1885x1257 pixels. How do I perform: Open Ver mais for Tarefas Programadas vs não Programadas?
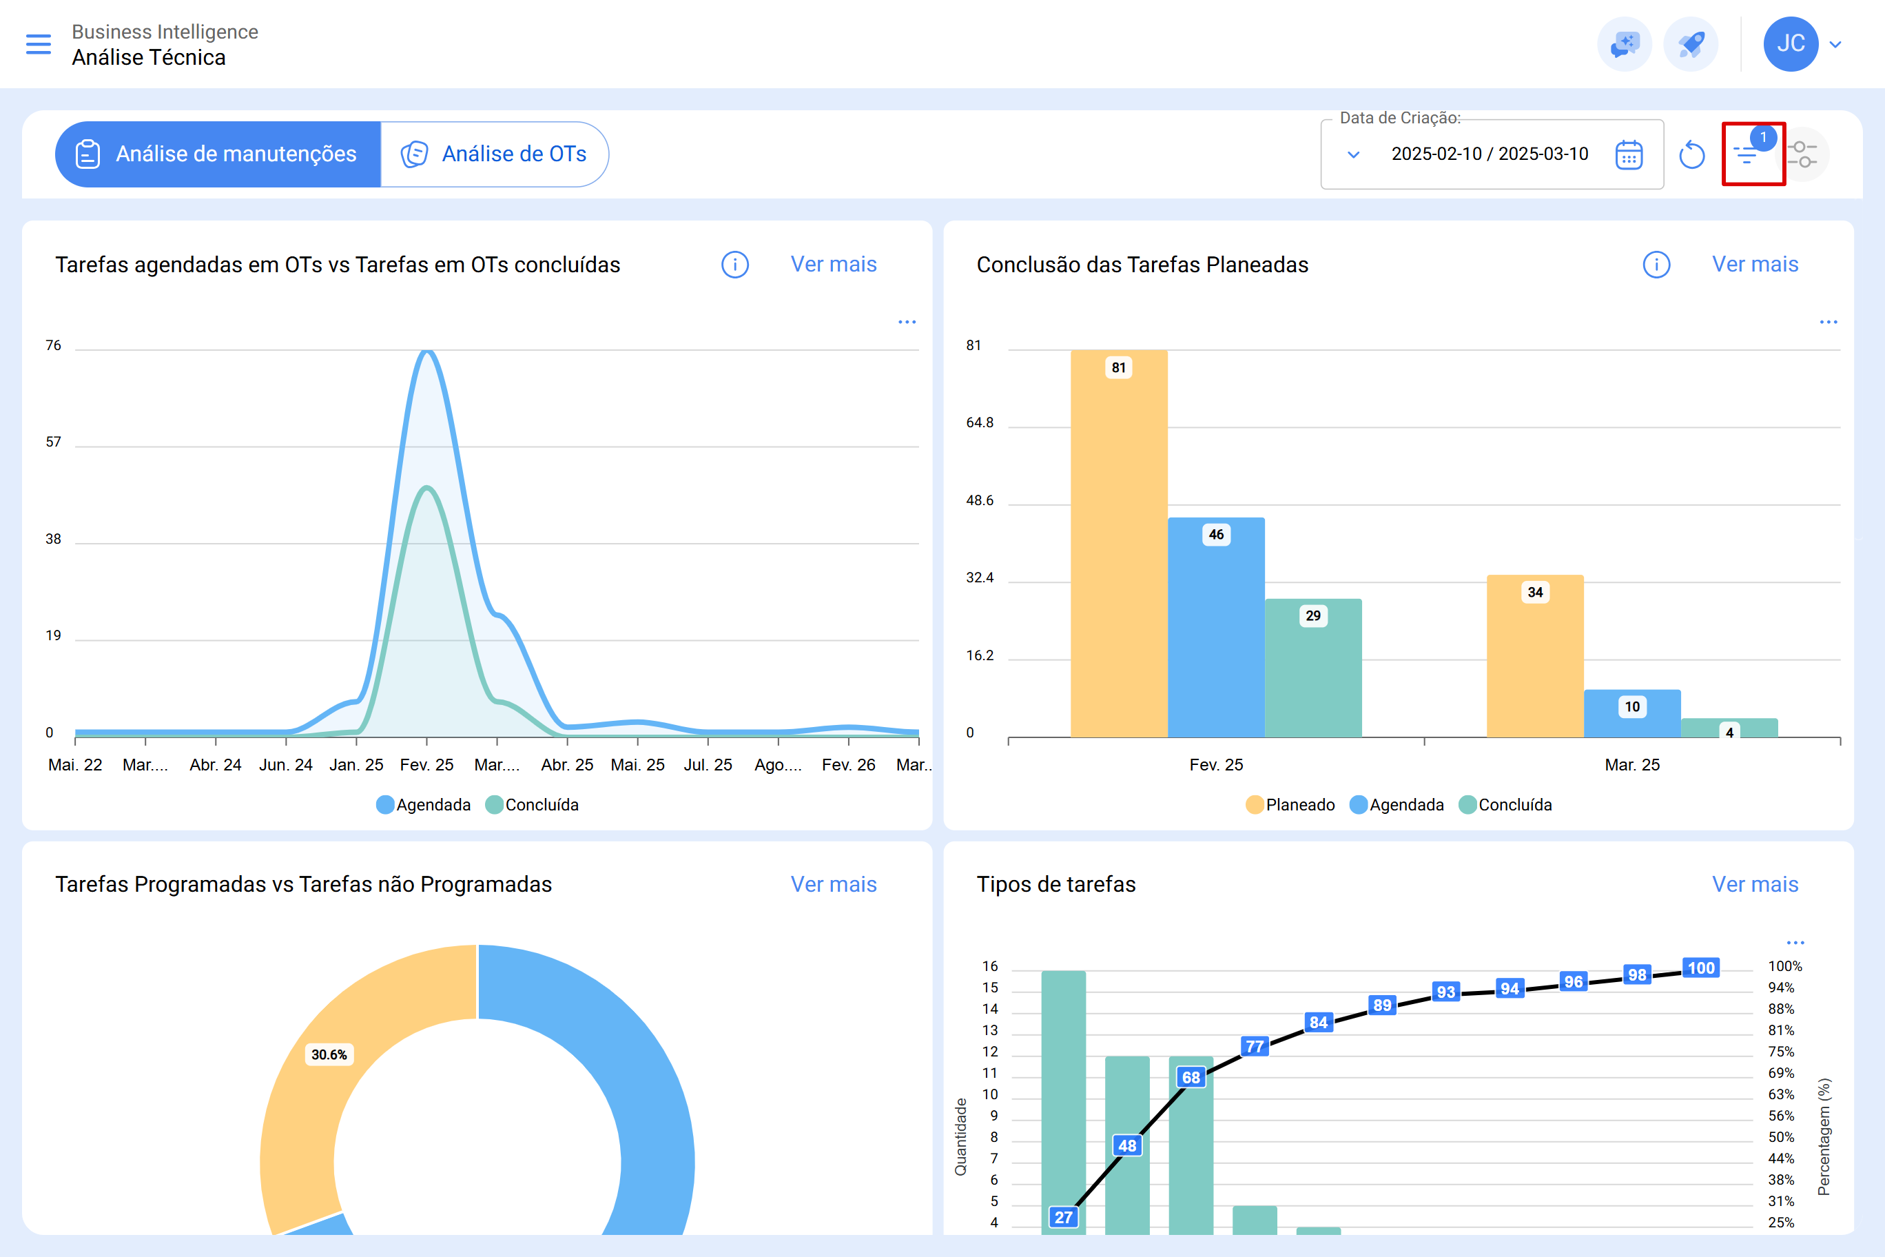834,884
